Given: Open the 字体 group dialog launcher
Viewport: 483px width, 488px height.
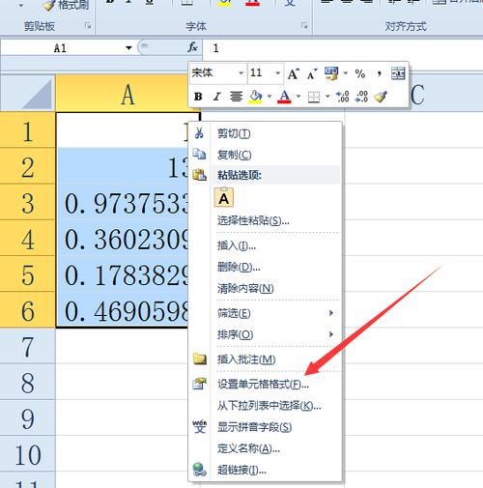Looking at the screenshot, I should click(304, 26).
